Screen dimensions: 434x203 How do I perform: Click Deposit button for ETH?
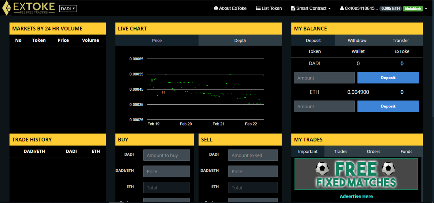click(x=388, y=106)
